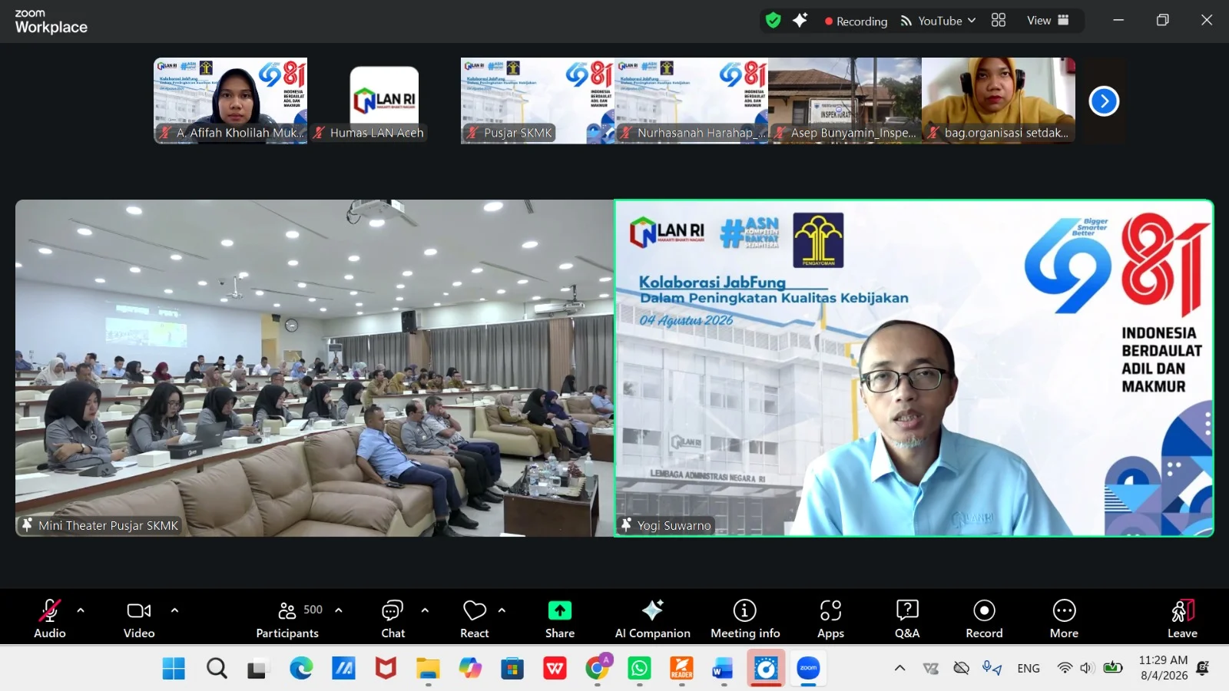Open Meeting info details
This screenshot has width=1229, height=691.
coord(745,619)
